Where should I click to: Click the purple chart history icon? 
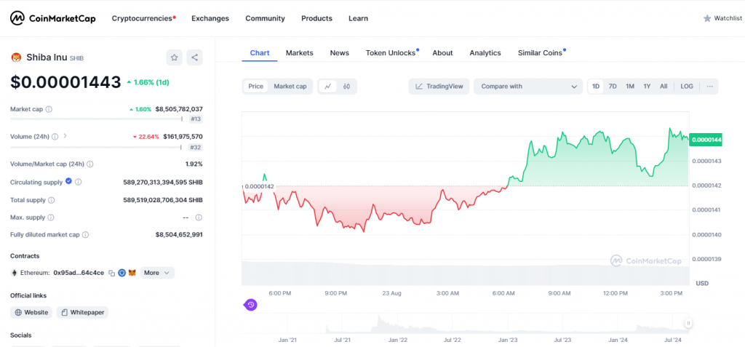250,305
